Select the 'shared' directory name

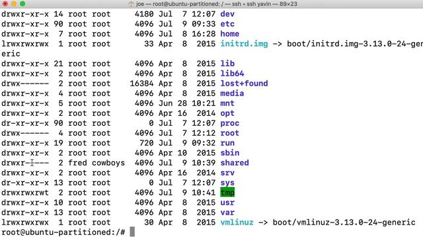pyautogui.click(x=235, y=163)
